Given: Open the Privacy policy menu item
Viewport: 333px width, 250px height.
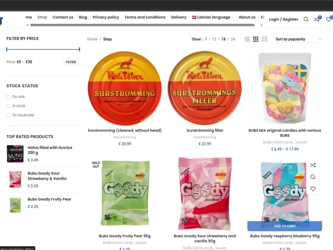Looking at the screenshot, I should pyautogui.click(x=106, y=17).
